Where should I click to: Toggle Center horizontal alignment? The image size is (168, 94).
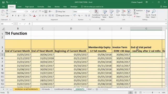pyautogui.click(x=43, y=16)
